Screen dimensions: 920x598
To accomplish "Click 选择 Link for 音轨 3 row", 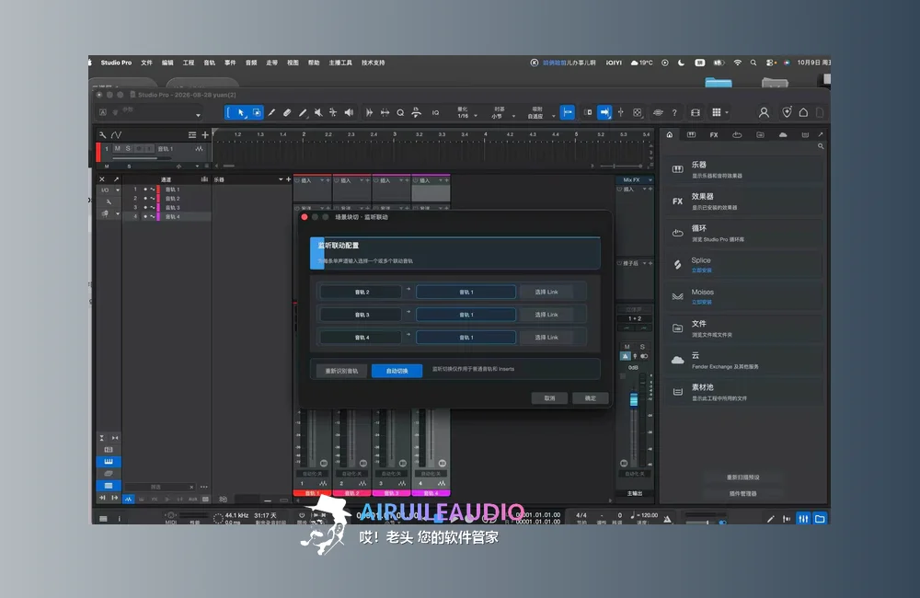I will 546,316.
